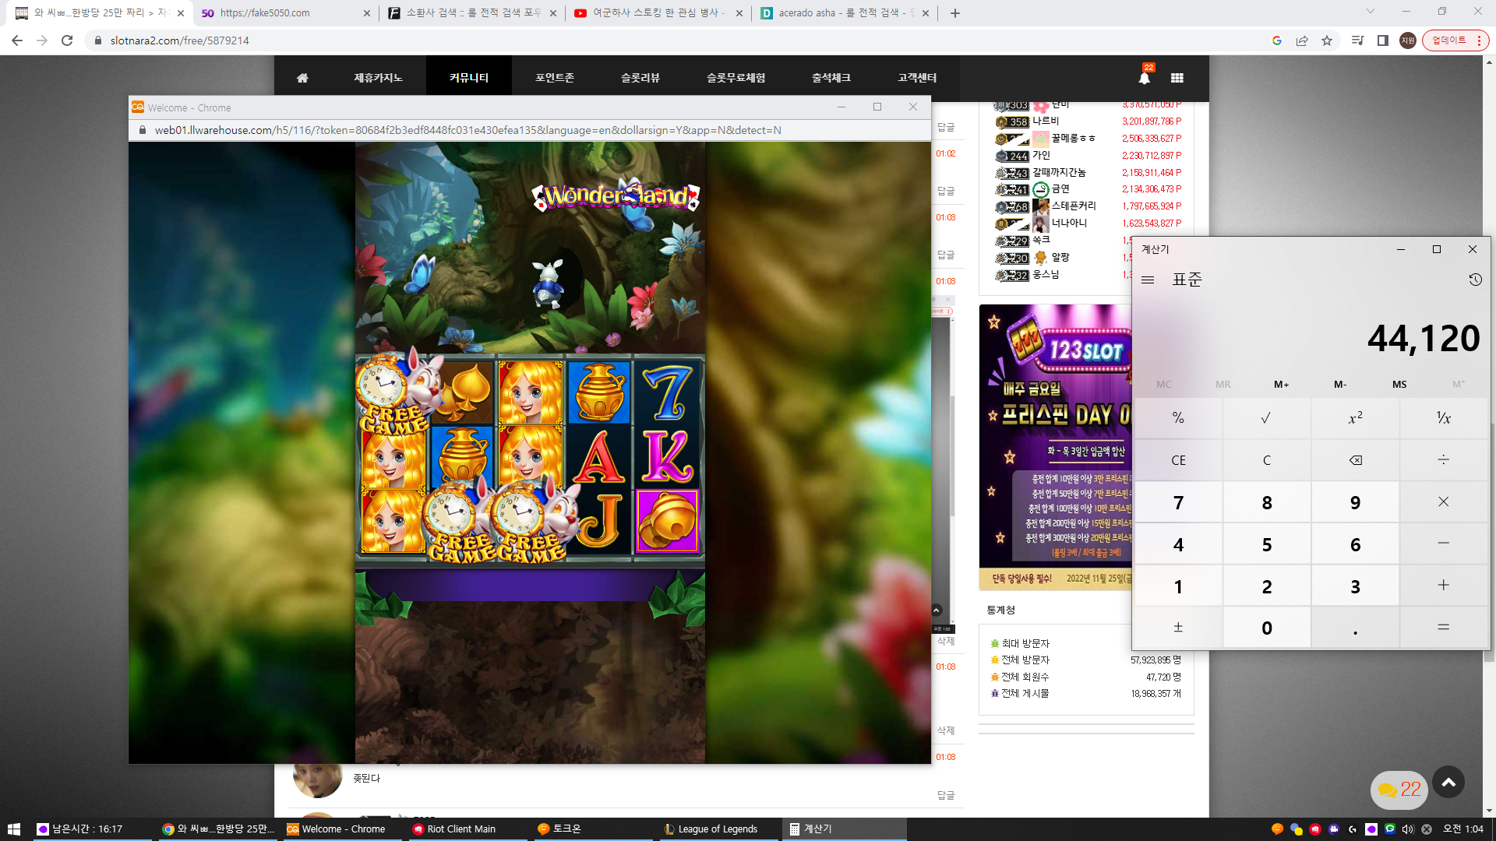Viewport: 1496px width, 841px height.
Task: Switch to the fake5050.com tab
Action: pyautogui.click(x=285, y=13)
